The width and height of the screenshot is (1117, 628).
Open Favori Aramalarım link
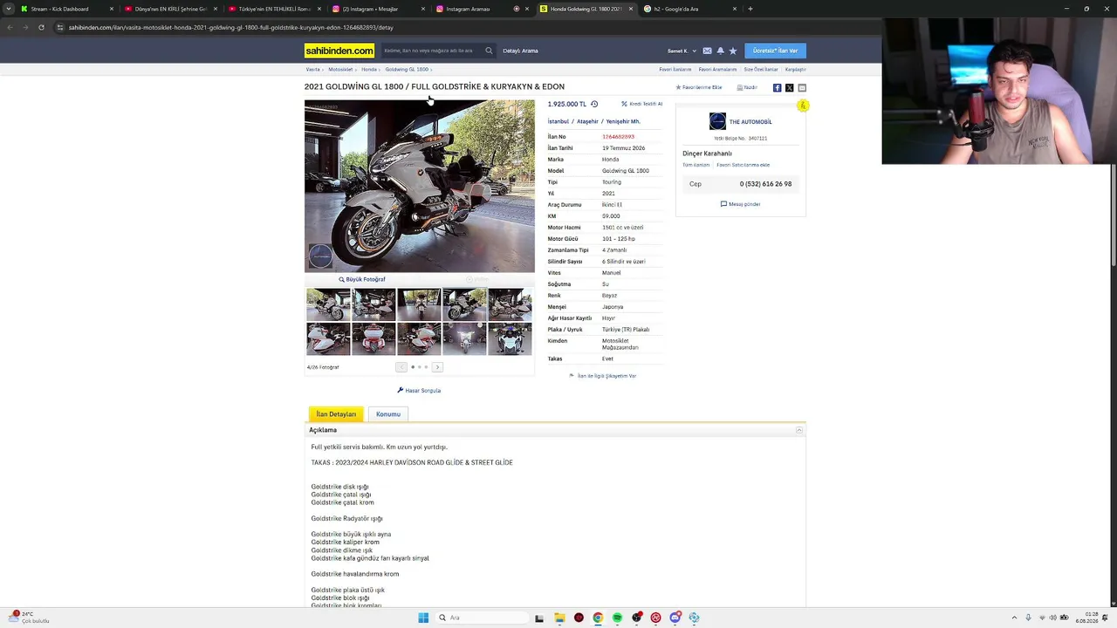point(718,69)
